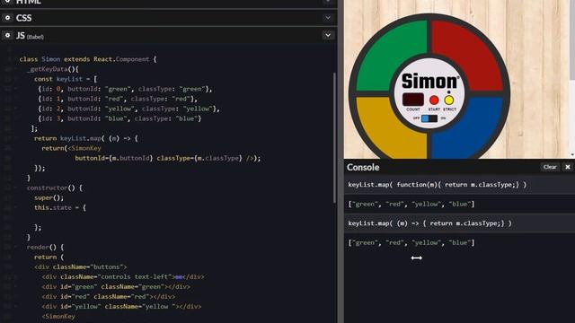575x323 pixels.
Task: Click the code line with id: 3 blue
Action: pyautogui.click(x=119, y=118)
